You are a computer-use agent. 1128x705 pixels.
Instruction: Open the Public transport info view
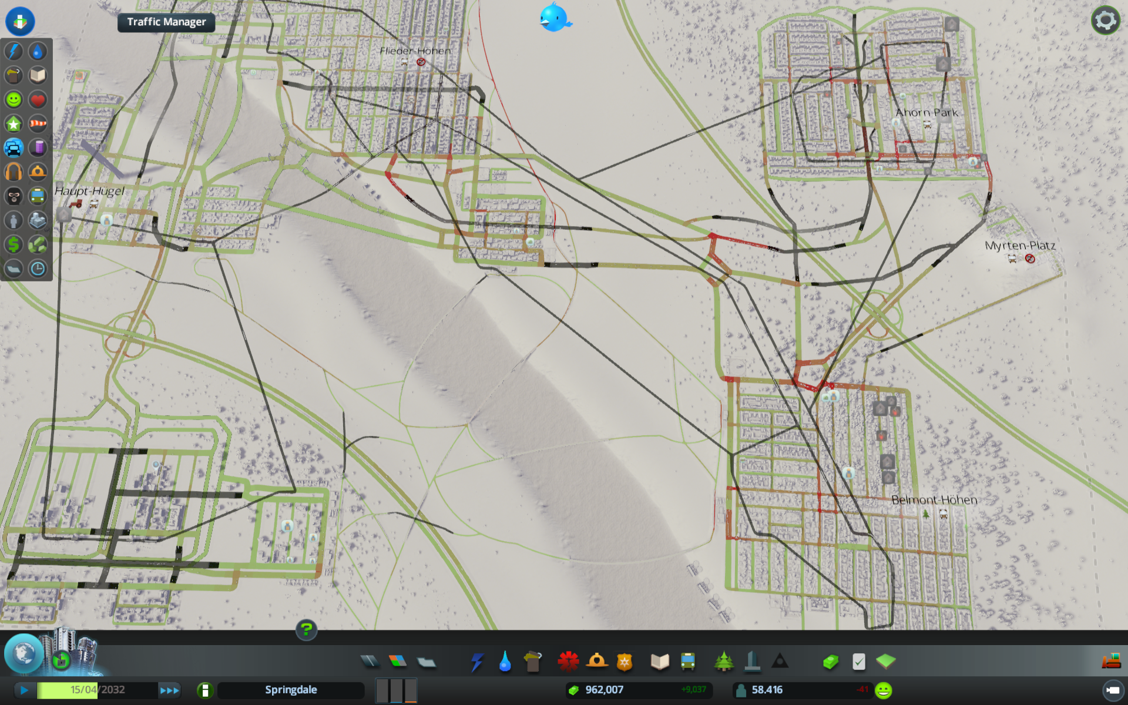coord(38,196)
